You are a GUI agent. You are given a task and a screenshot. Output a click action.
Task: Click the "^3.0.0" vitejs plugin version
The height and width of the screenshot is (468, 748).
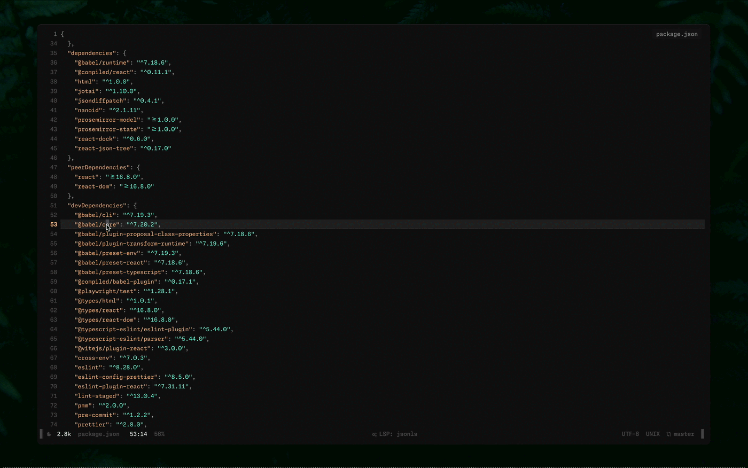point(171,348)
